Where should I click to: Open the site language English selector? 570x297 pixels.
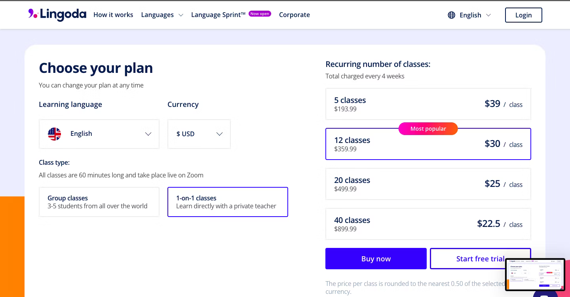pos(470,15)
